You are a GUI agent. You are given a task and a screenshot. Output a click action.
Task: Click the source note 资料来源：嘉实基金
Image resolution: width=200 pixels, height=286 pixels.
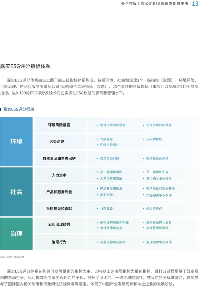(12, 257)
